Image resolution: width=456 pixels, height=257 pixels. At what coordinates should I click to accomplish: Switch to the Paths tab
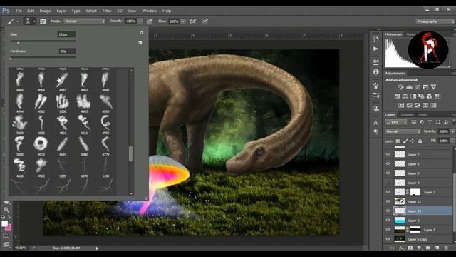tap(423, 114)
